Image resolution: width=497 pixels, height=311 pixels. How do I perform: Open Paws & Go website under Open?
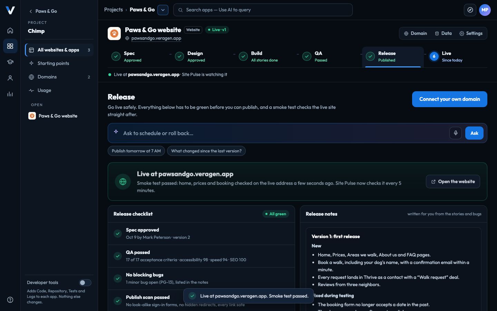click(x=59, y=116)
